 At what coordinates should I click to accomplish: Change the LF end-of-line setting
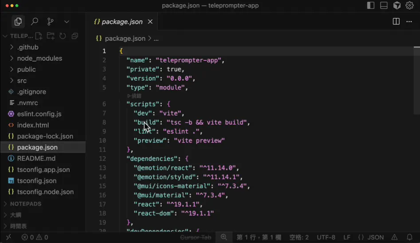[347, 237]
